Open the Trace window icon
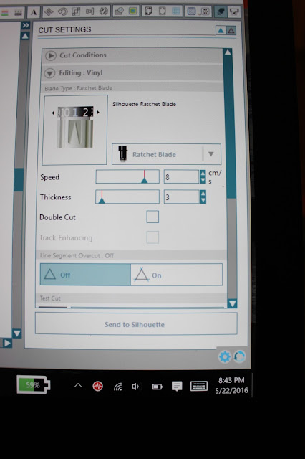This screenshot has height=459, width=305. (x=191, y=11)
